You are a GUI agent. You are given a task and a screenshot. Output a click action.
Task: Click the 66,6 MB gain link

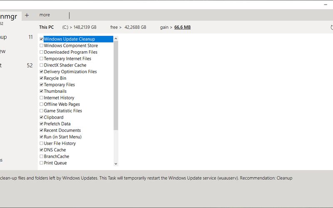click(x=182, y=27)
